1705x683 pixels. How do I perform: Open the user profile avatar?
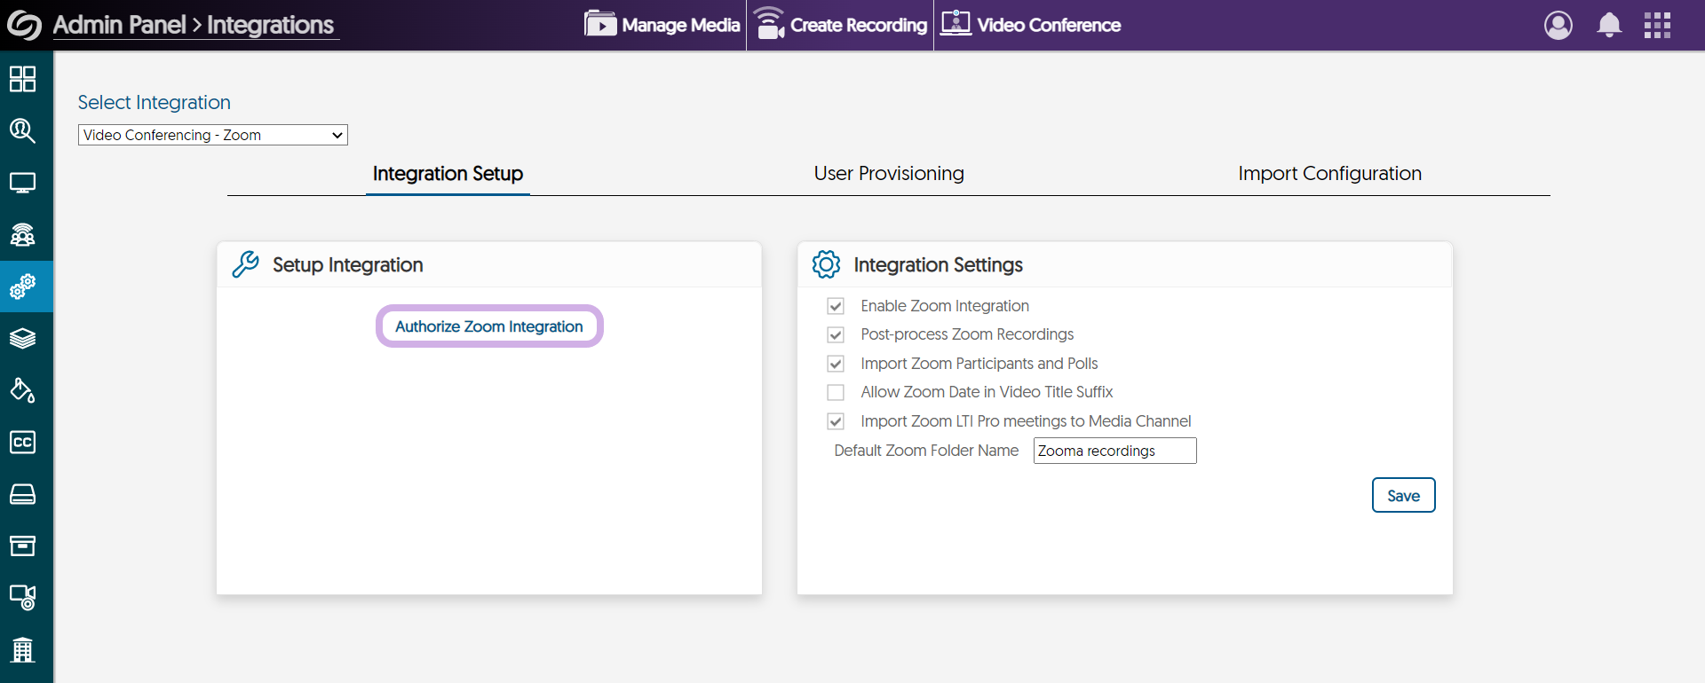pyautogui.click(x=1558, y=25)
